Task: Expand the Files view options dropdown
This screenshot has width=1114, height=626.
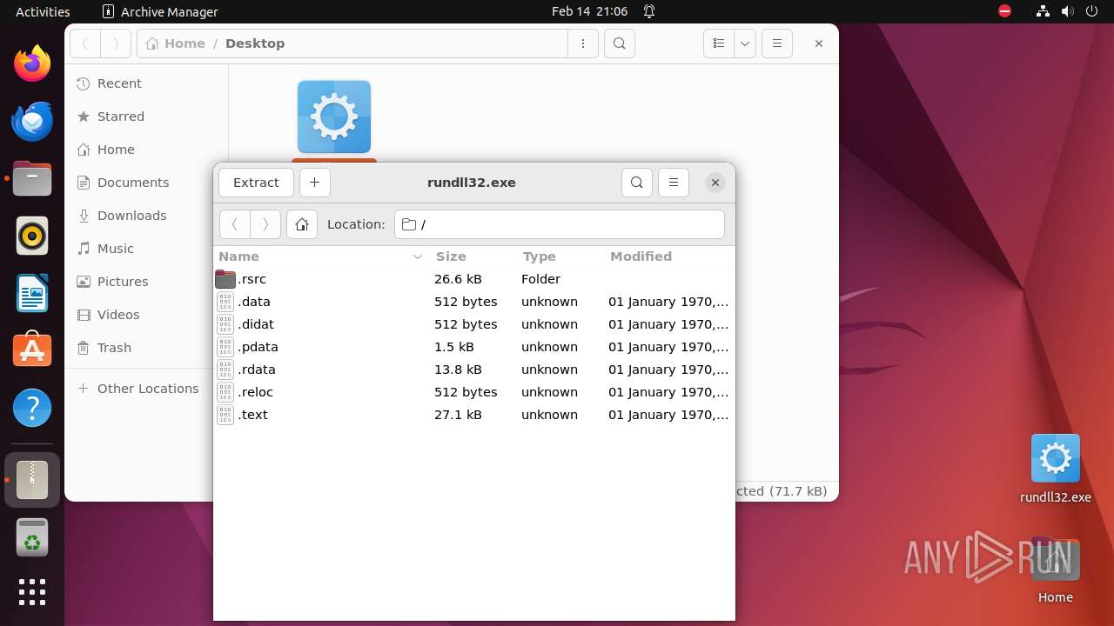Action: [x=745, y=43]
